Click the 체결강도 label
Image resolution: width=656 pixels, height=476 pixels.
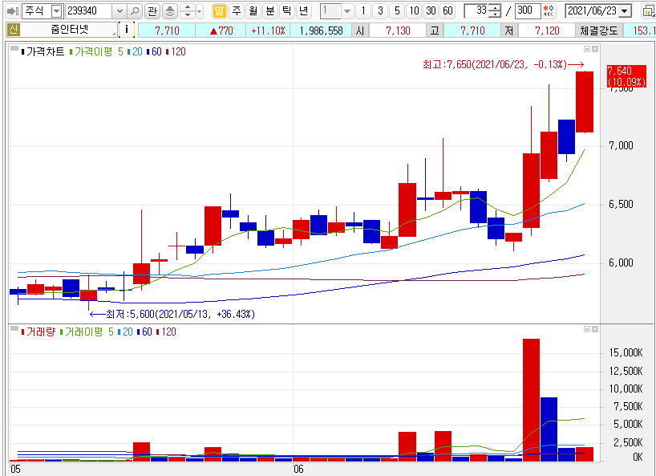599,31
